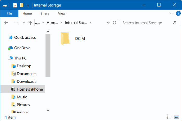Click the New Folder icon in quick access toolbar
The height and width of the screenshot is (121, 182).
[x=22, y=5]
